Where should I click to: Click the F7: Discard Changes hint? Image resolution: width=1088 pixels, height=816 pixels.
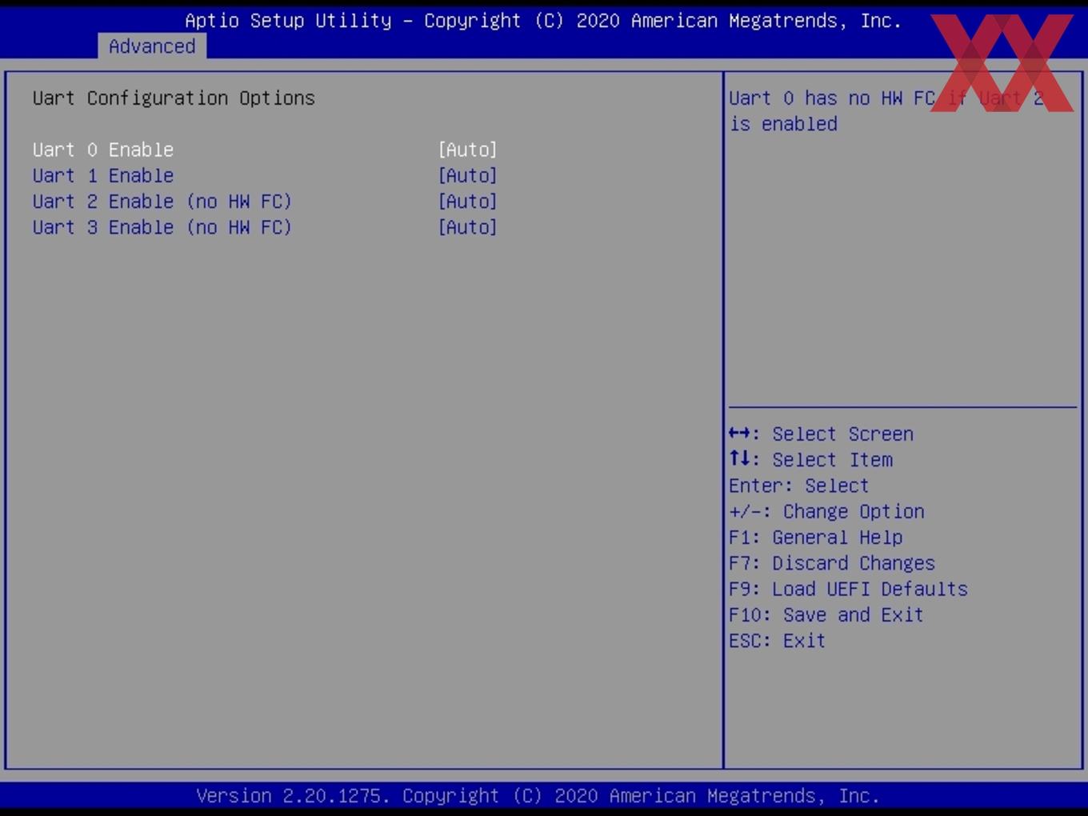[x=832, y=563]
